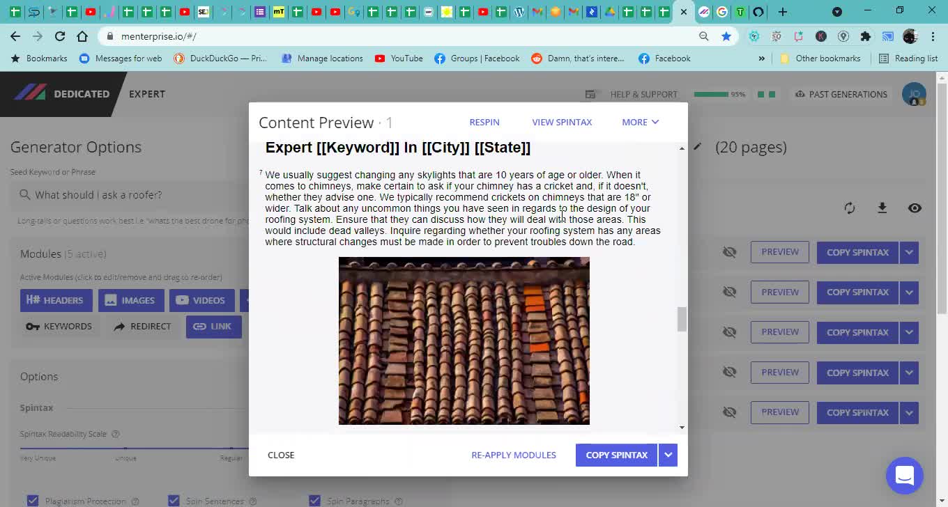Click the Spintax Readability Scale slider track

134,448
